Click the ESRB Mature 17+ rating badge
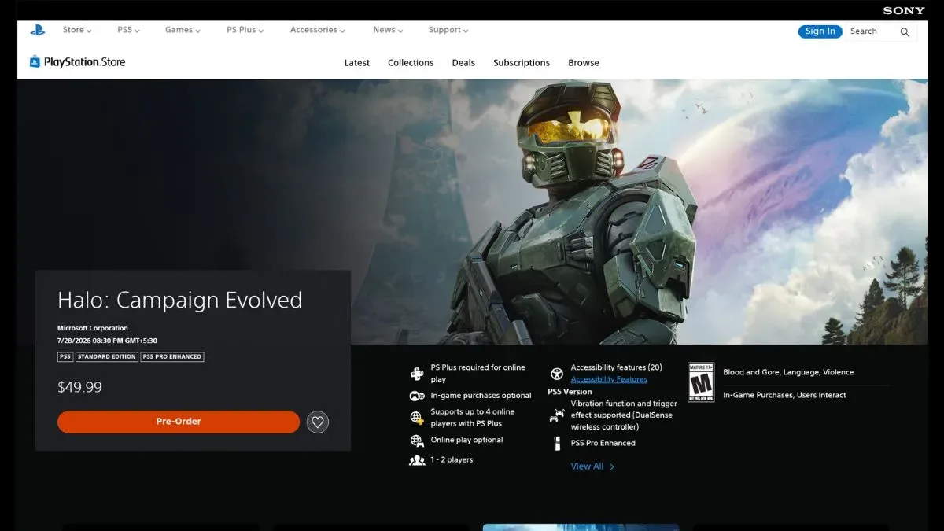944x531 pixels. click(701, 382)
